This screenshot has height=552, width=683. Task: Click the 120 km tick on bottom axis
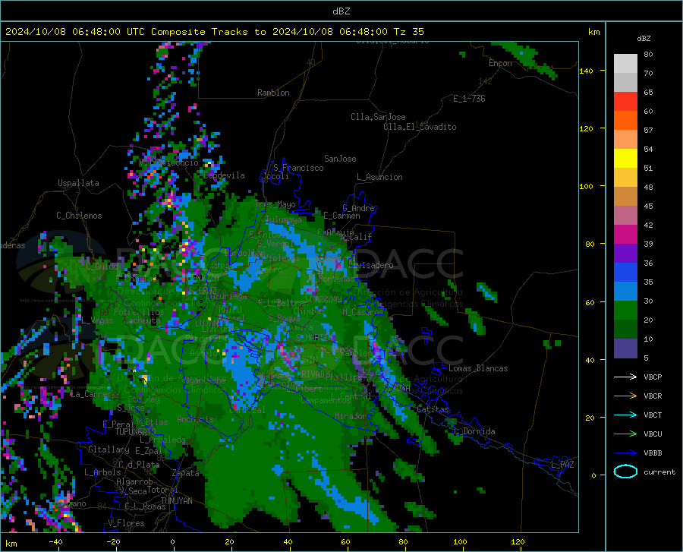(518, 542)
